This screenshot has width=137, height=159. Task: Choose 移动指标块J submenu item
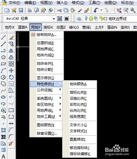[x=80, y=148]
